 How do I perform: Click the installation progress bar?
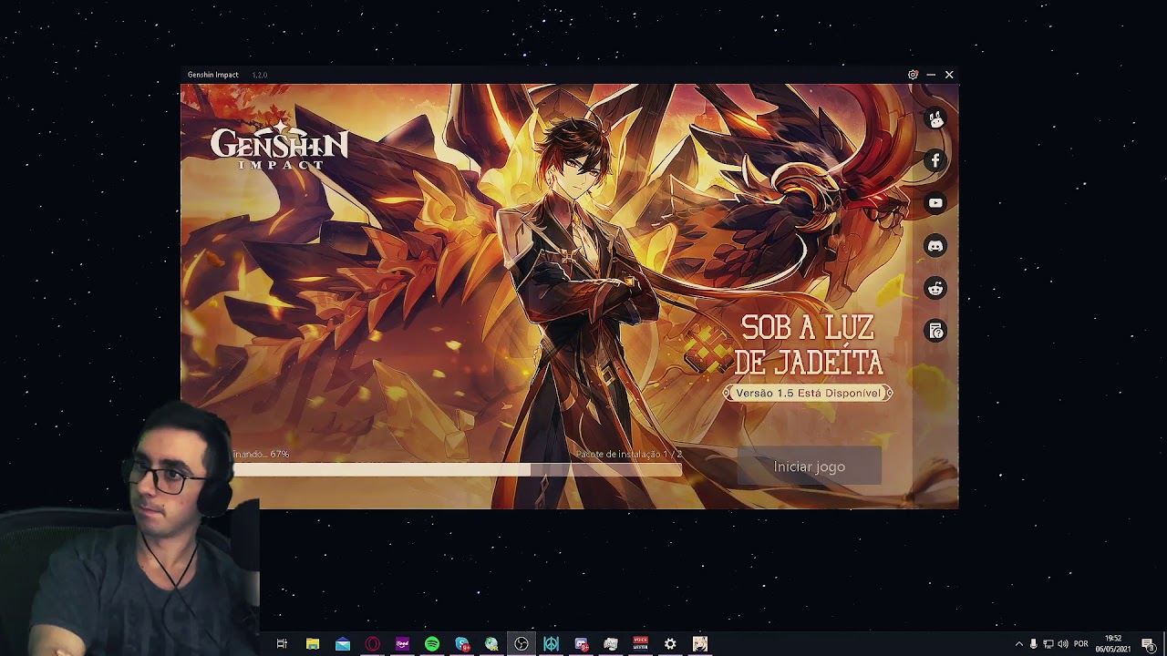(x=458, y=469)
